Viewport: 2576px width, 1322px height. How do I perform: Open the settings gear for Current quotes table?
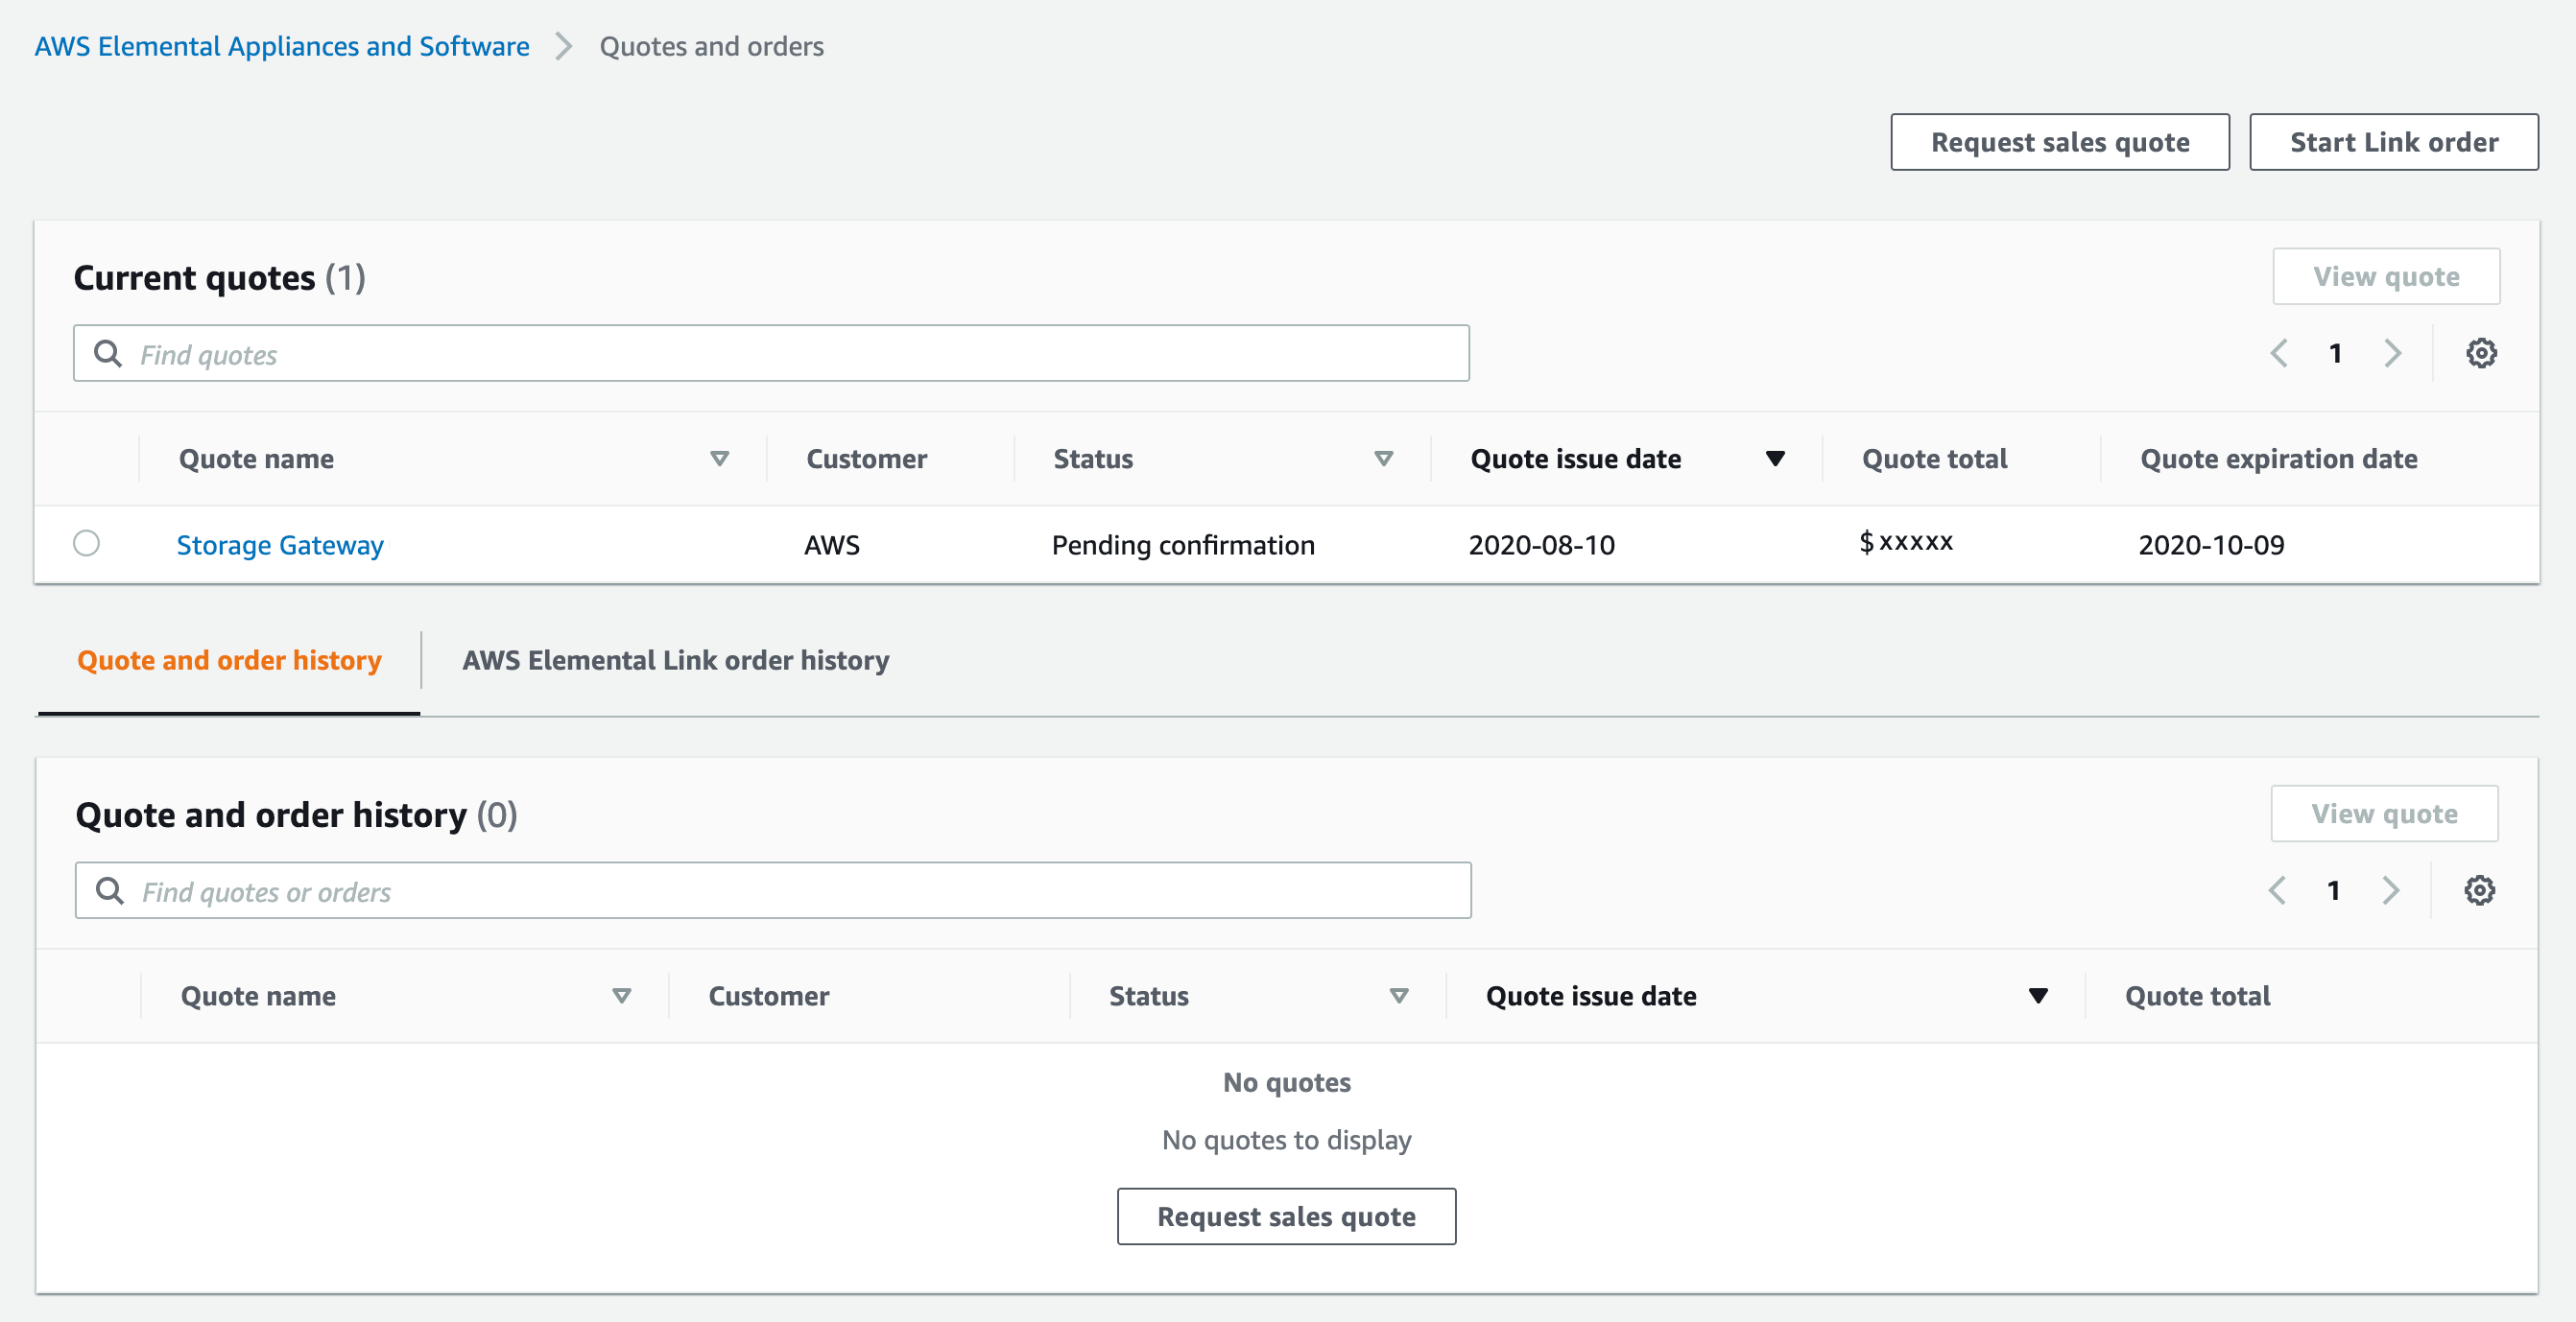tap(2481, 353)
